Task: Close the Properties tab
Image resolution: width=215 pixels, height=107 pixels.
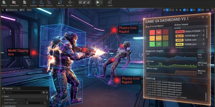Action: click(x=19, y=89)
